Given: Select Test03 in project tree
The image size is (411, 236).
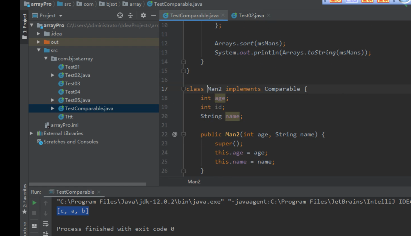Looking at the screenshot, I should (x=72, y=83).
